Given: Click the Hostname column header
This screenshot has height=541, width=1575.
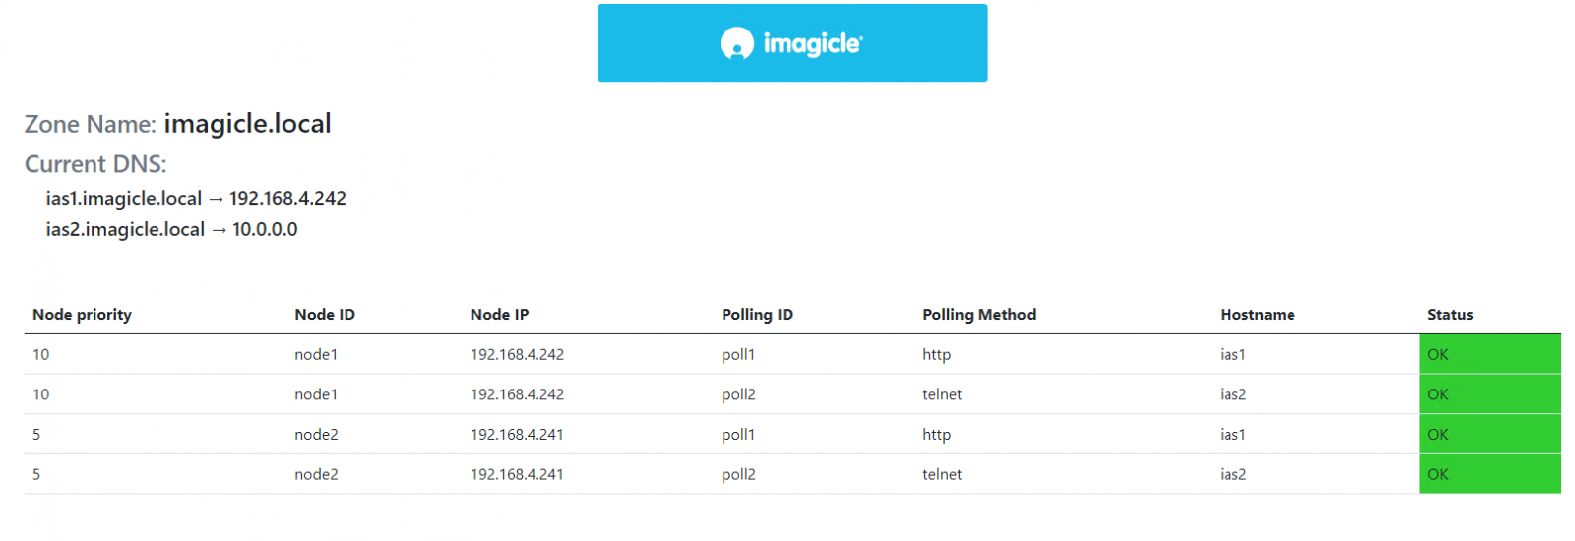Looking at the screenshot, I should tap(1257, 315).
